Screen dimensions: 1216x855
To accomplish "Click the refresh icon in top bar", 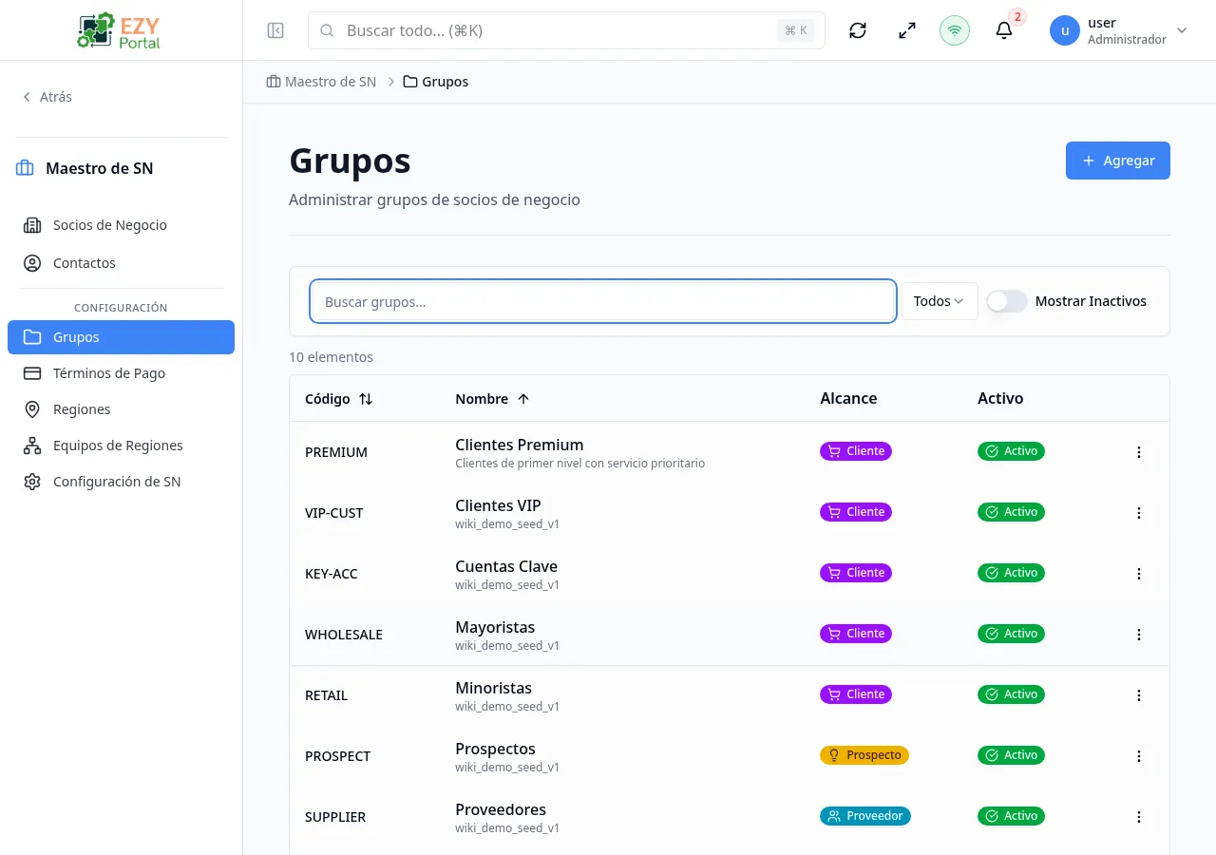I will [858, 30].
